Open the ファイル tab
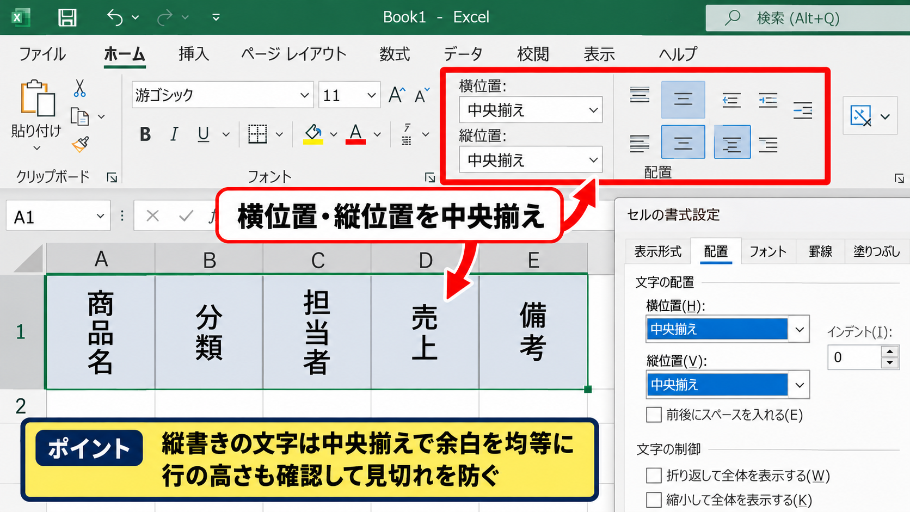910x512 pixels. coord(42,54)
